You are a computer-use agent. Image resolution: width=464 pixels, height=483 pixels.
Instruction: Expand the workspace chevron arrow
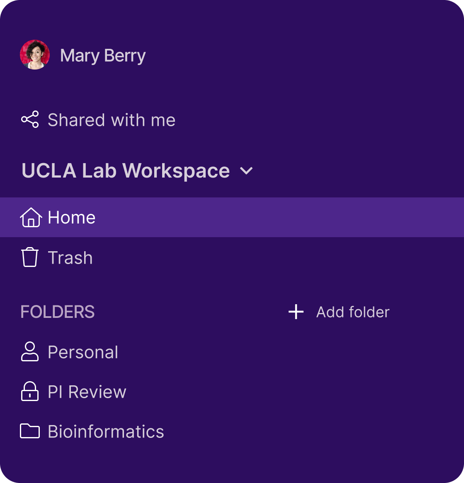(x=246, y=171)
